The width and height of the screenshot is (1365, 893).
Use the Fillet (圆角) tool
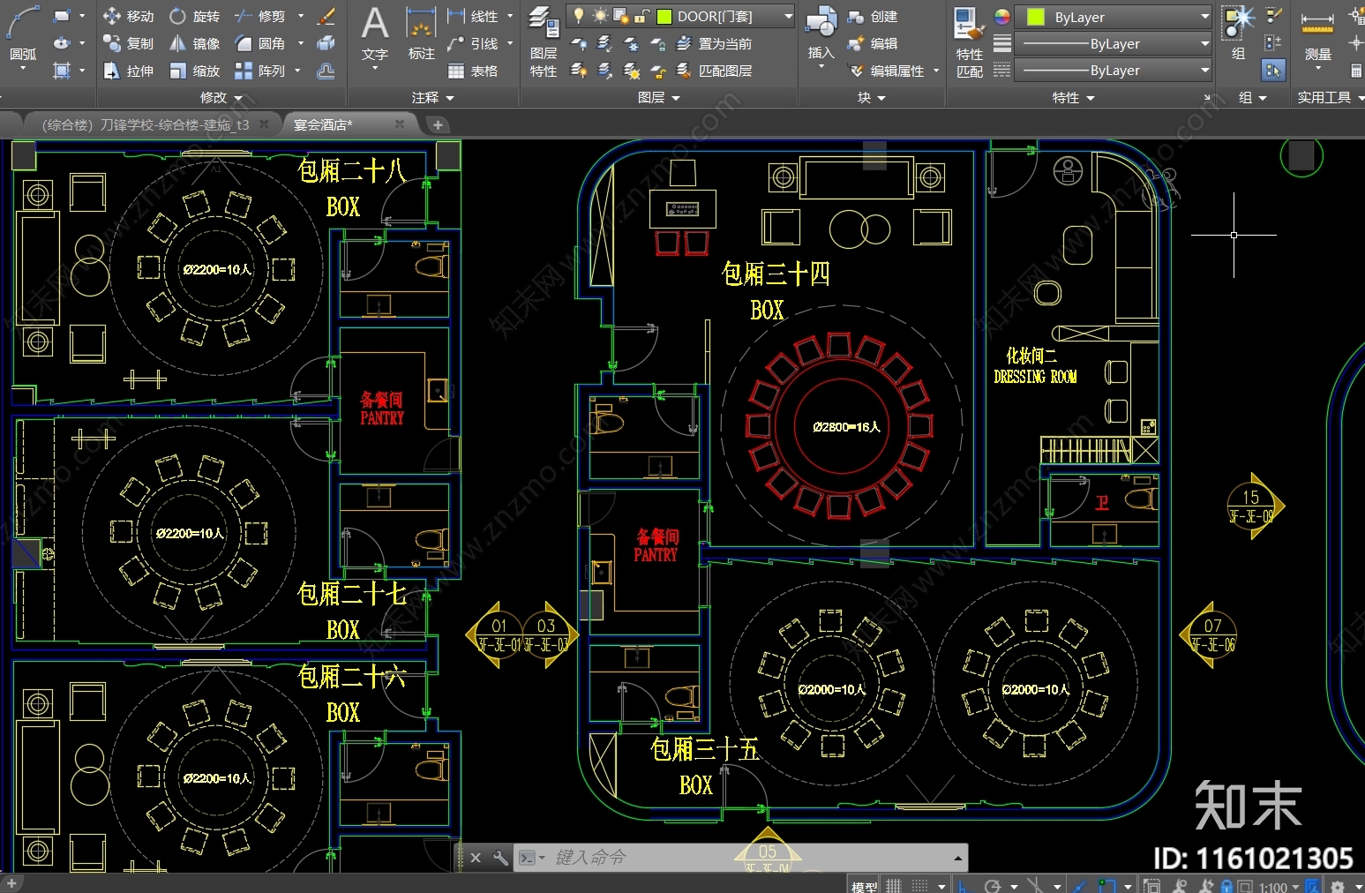[259, 43]
